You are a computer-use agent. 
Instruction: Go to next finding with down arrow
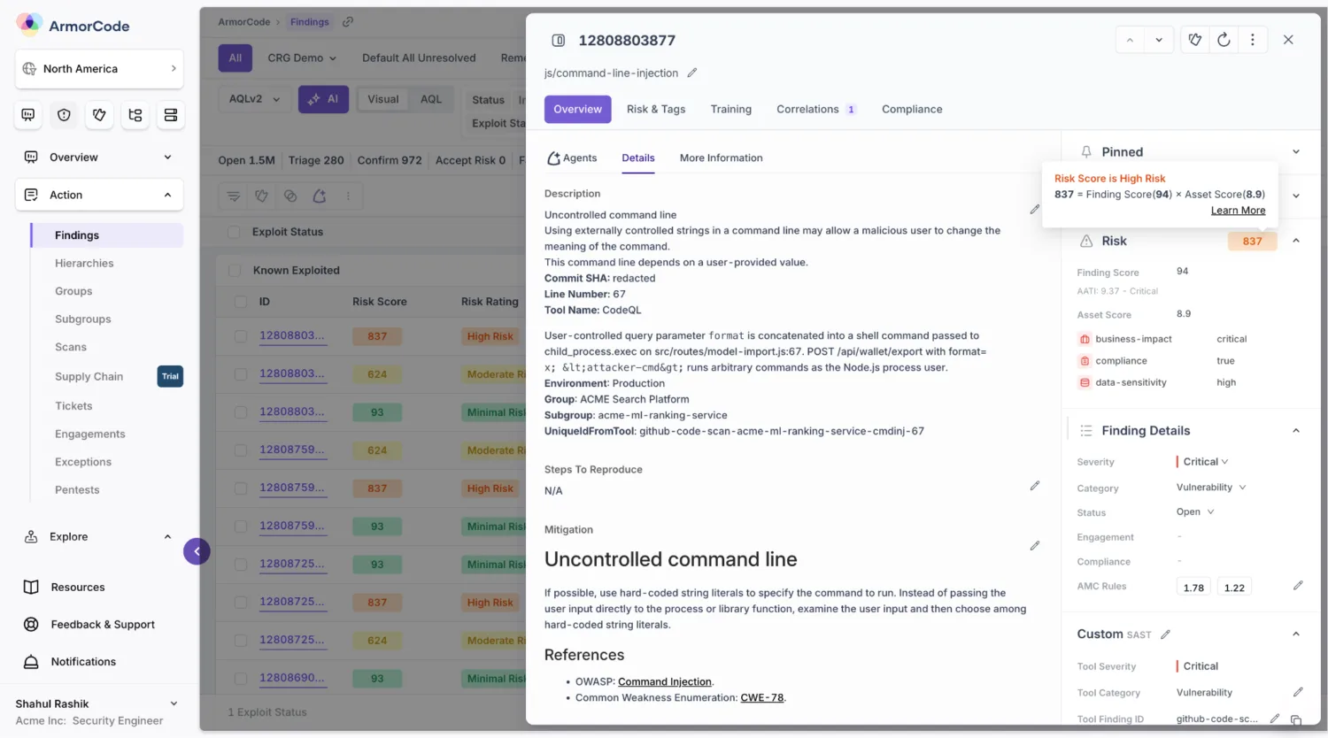click(x=1159, y=40)
